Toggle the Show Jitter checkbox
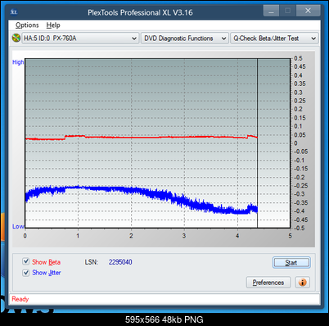Image resolution: width=329 pixels, height=326 pixels. pyautogui.click(x=25, y=273)
